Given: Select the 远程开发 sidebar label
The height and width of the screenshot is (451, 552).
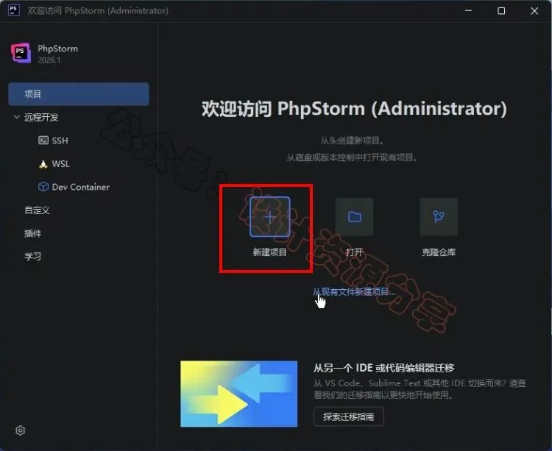Looking at the screenshot, I should (x=40, y=117).
